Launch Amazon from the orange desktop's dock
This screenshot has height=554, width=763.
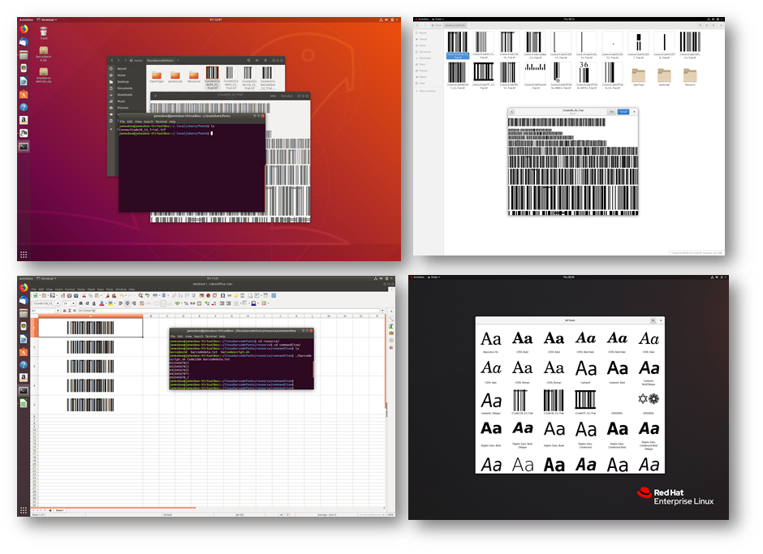tap(24, 120)
